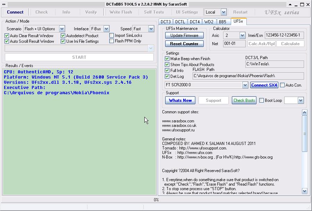The width and height of the screenshot is (312, 211).
Task: Click the Whats New button
Action: pyautogui.click(x=180, y=100)
